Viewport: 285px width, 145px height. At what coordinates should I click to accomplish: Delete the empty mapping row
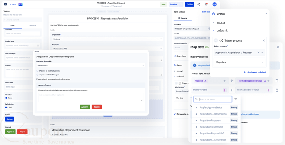(x=277, y=90)
